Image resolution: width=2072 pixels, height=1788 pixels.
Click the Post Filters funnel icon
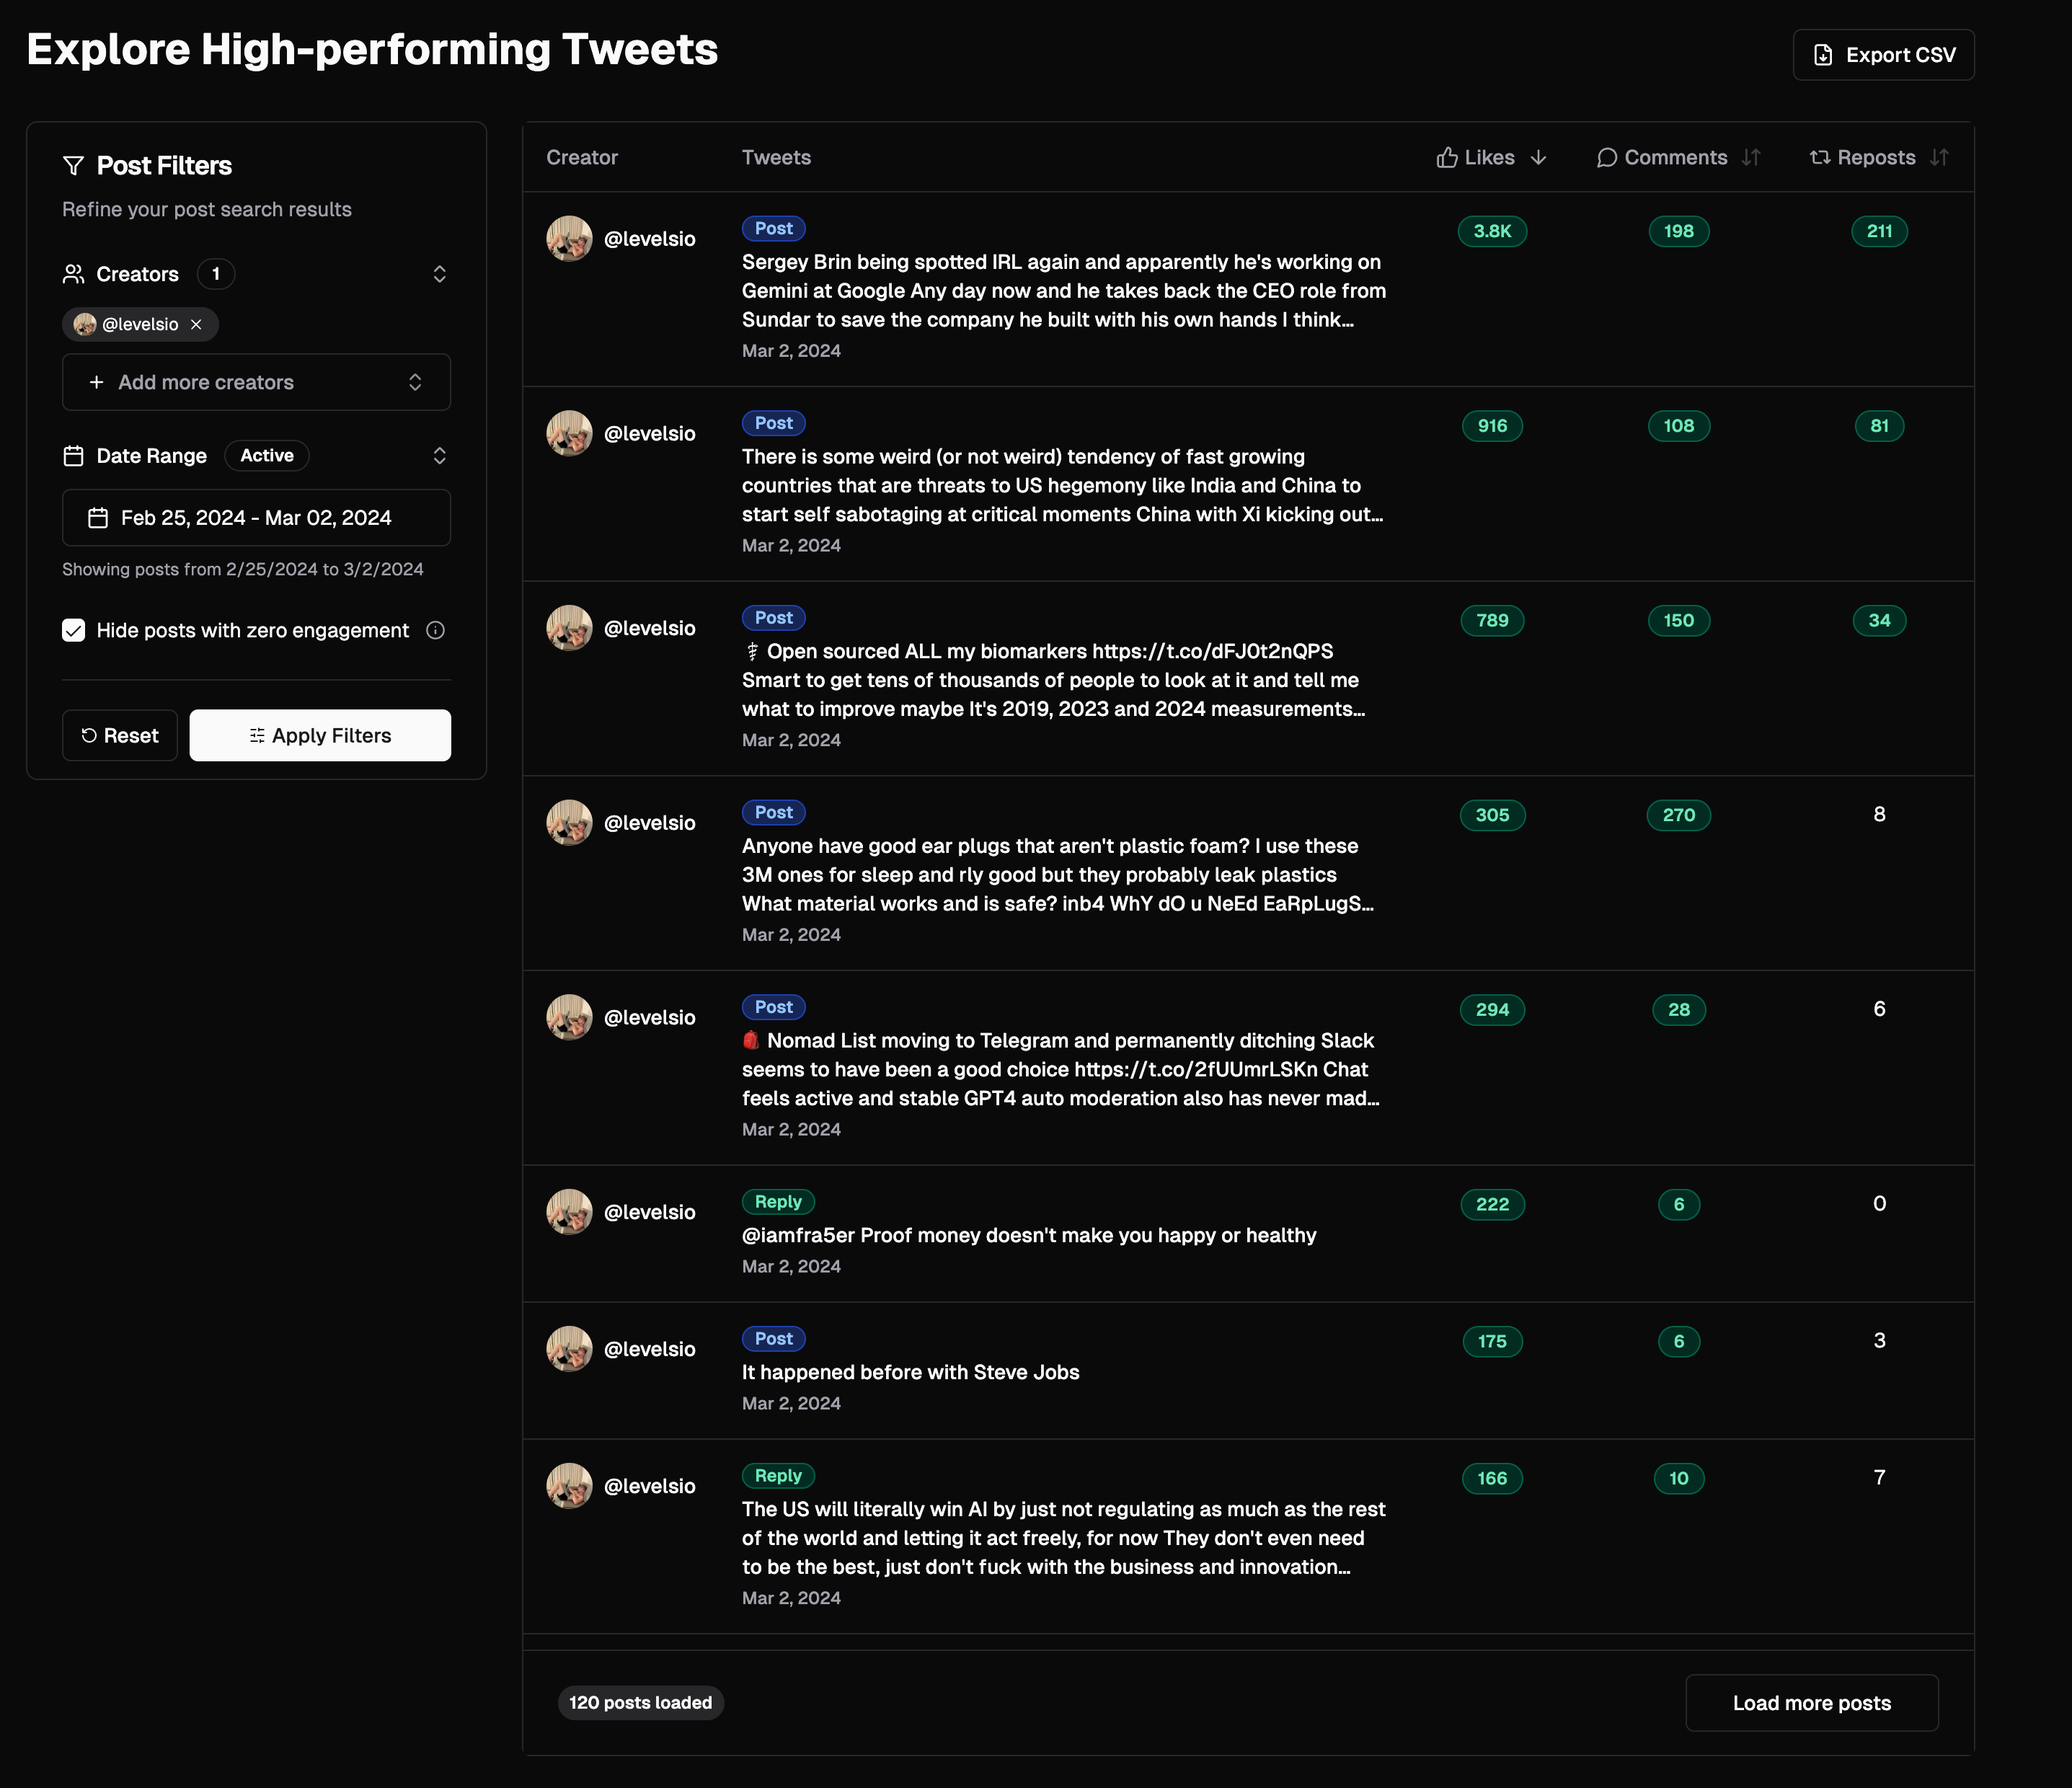(x=73, y=166)
